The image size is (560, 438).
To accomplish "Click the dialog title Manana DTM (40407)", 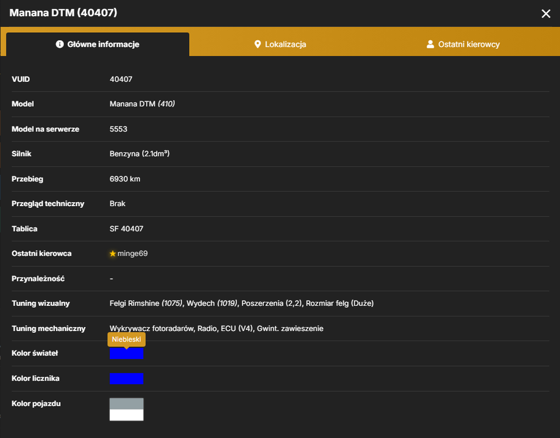I will [x=63, y=13].
